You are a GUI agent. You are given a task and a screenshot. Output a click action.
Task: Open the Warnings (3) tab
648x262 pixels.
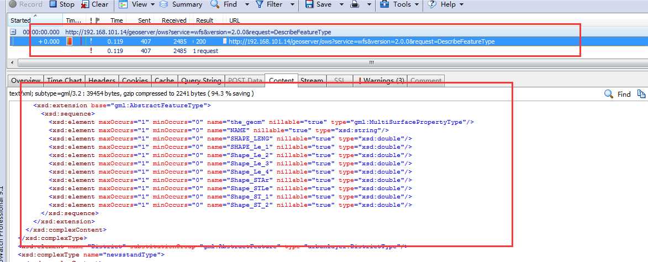[380, 81]
